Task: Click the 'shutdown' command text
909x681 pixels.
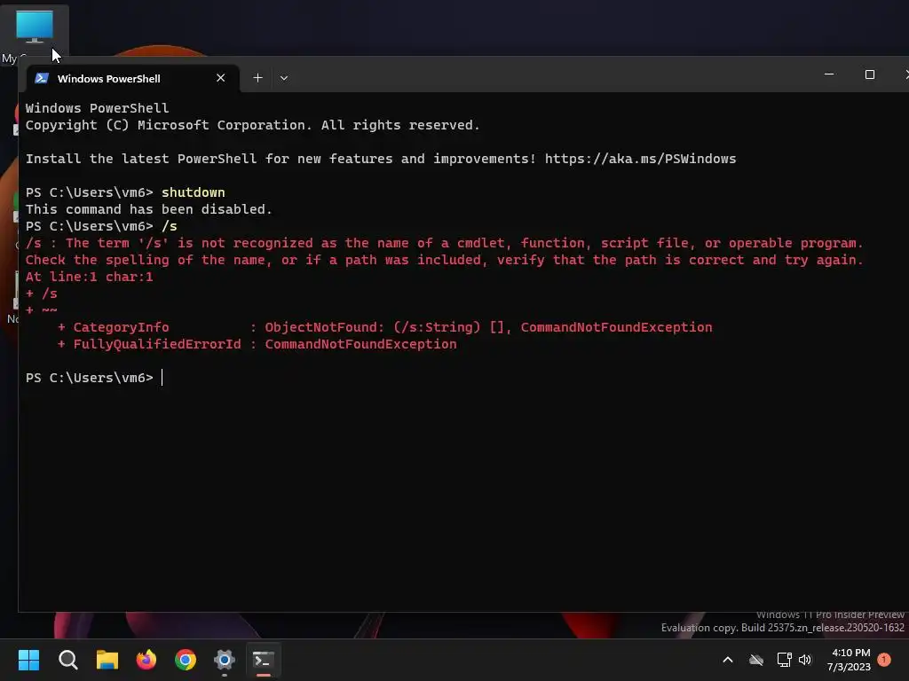Action: pyautogui.click(x=193, y=192)
